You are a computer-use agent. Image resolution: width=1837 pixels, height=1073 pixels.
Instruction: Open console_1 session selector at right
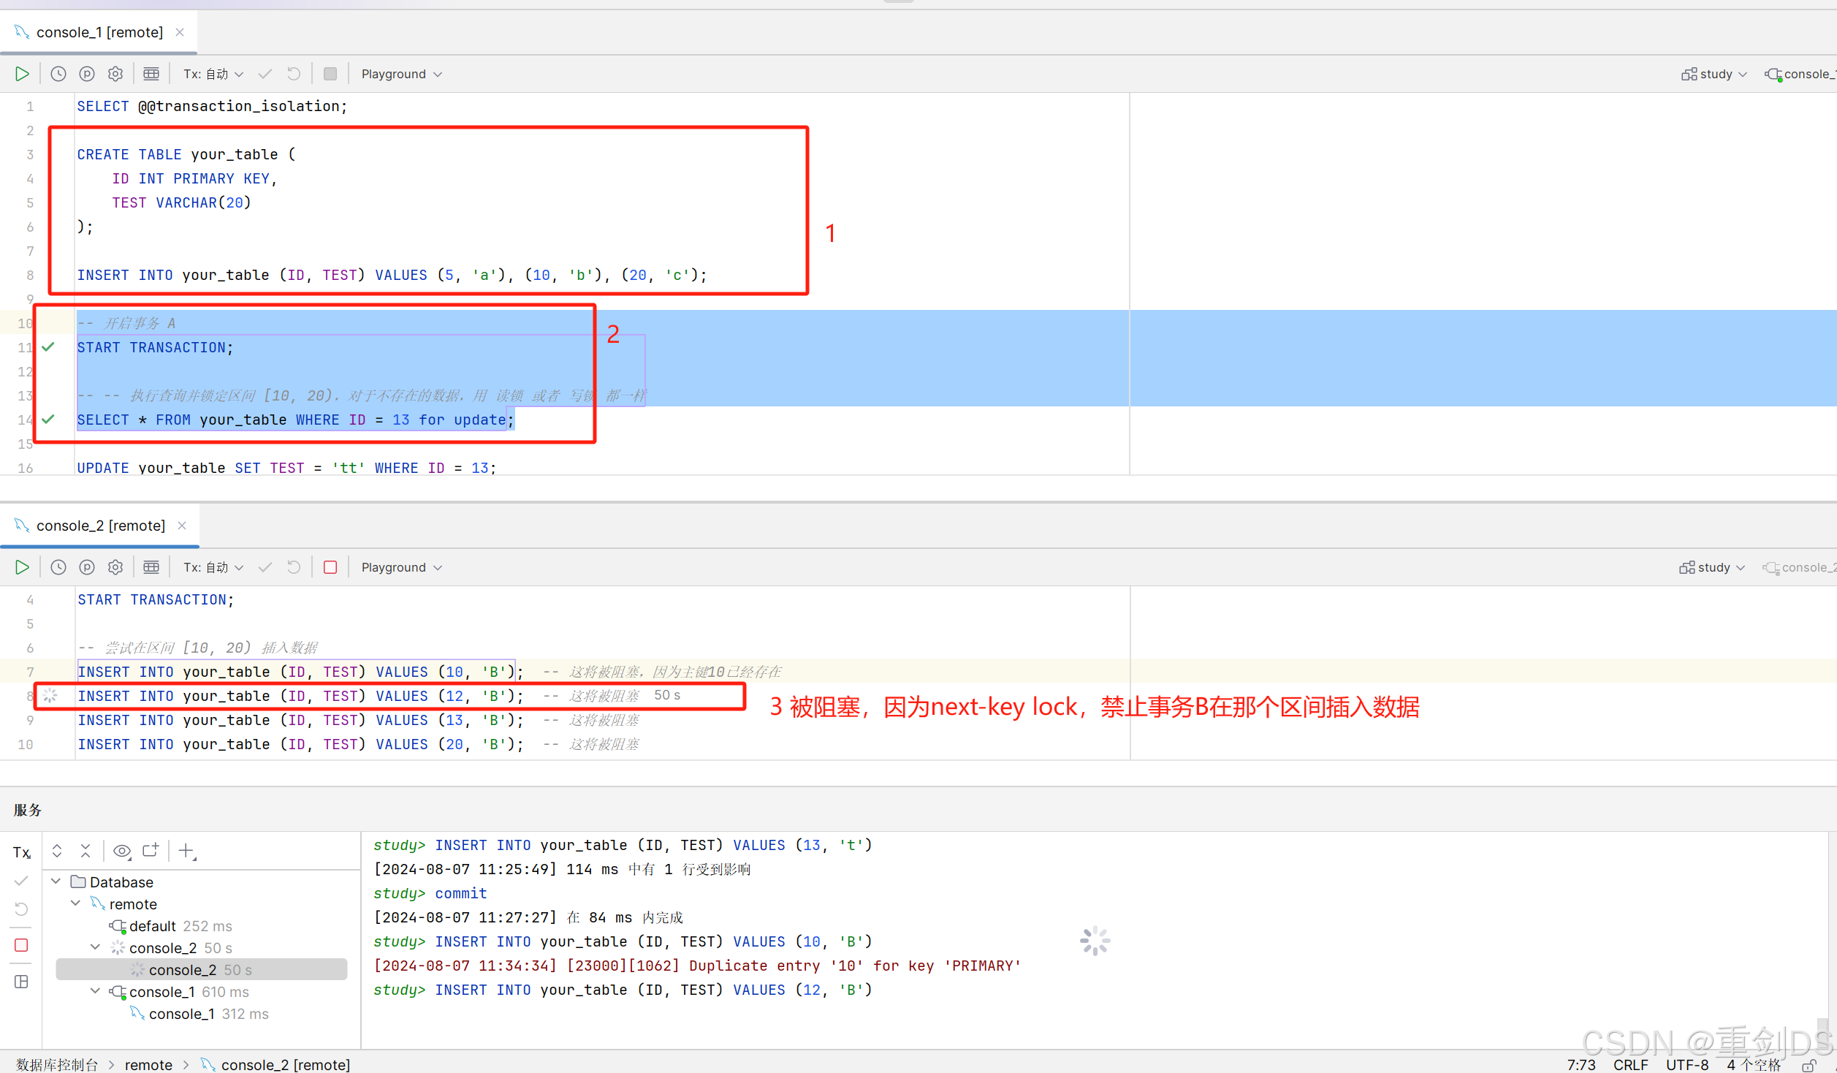1800,74
